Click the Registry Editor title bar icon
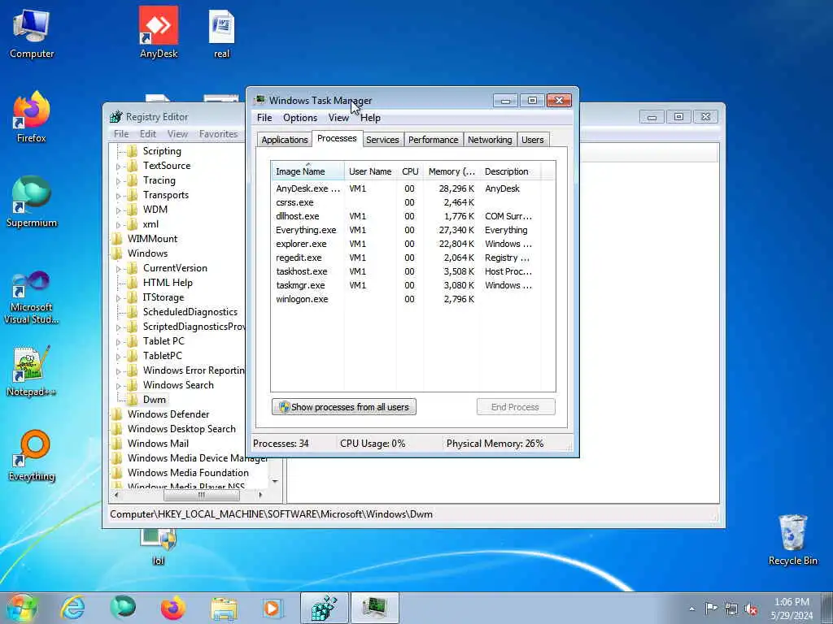833x624 pixels. pyautogui.click(x=116, y=117)
